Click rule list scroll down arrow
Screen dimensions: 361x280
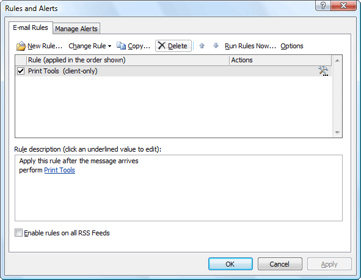[337, 132]
